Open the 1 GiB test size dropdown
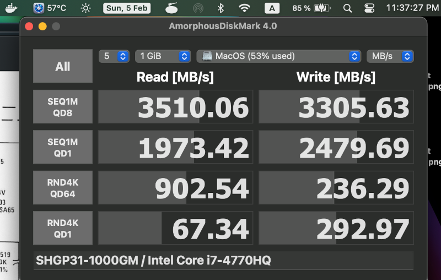Image resolution: width=441 pixels, height=280 pixels. [x=163, y=56]
